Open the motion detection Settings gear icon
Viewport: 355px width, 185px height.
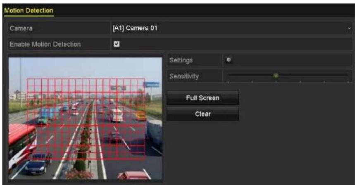[229, 60]
